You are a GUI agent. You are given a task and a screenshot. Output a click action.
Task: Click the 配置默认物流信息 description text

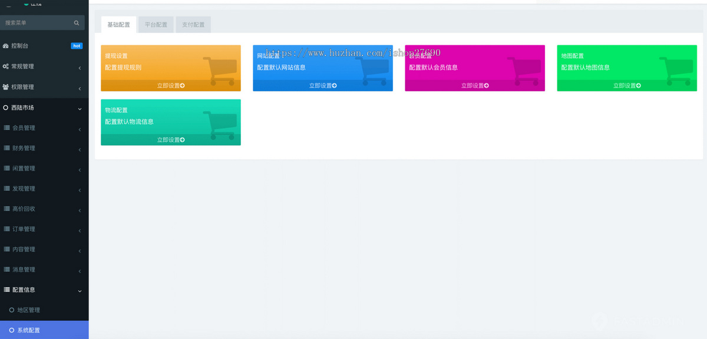pyautogui.click(x=129, y=122)
